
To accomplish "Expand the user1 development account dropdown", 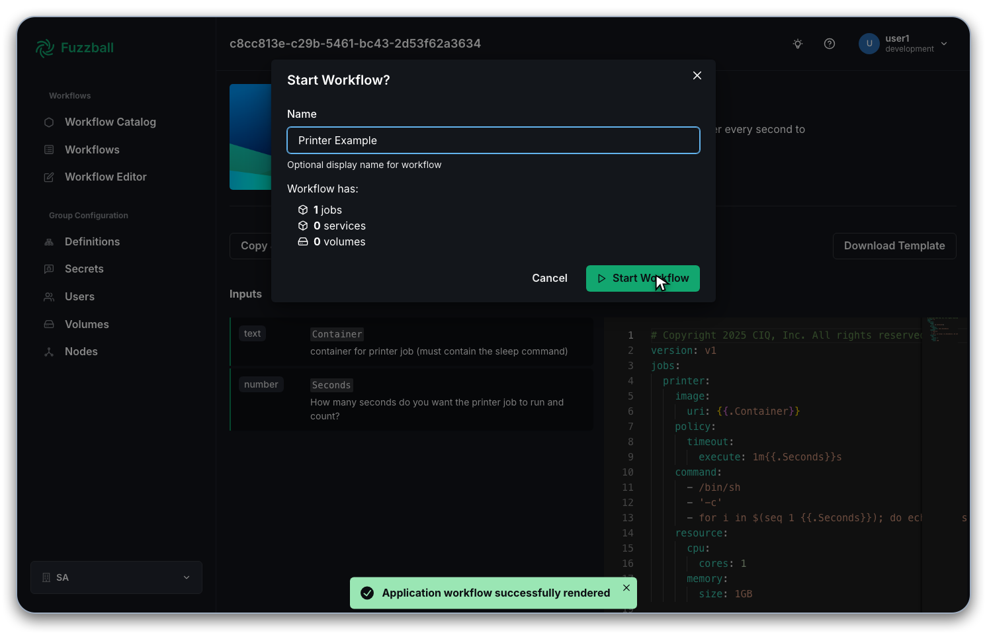I will point(944,44).
